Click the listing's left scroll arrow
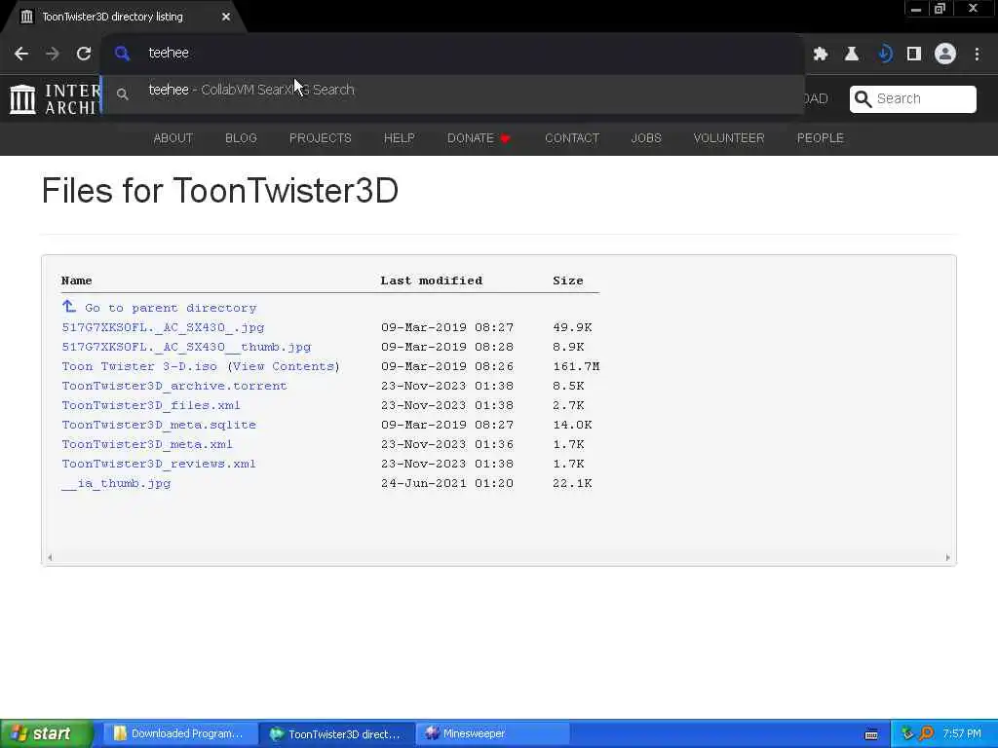The width and height of the screenshot is (998, 748). 50,557
